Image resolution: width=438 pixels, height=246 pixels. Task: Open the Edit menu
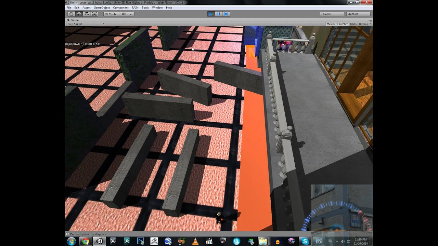coord(77,8)
